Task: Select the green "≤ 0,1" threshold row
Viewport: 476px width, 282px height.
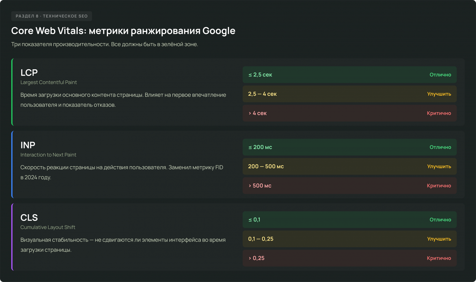Action: (349, 220)
